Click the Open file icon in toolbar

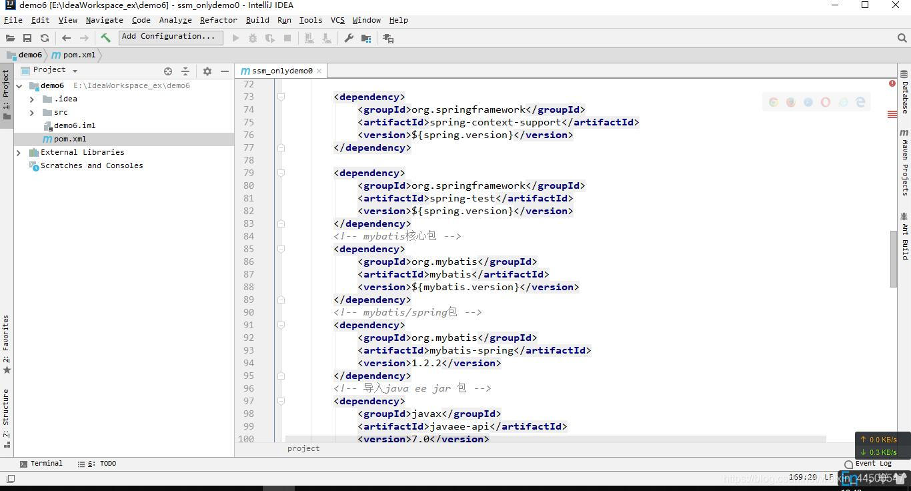click(x=10, y=38)
